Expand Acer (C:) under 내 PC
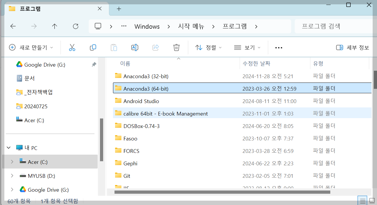377x205 pixels. 12,162
